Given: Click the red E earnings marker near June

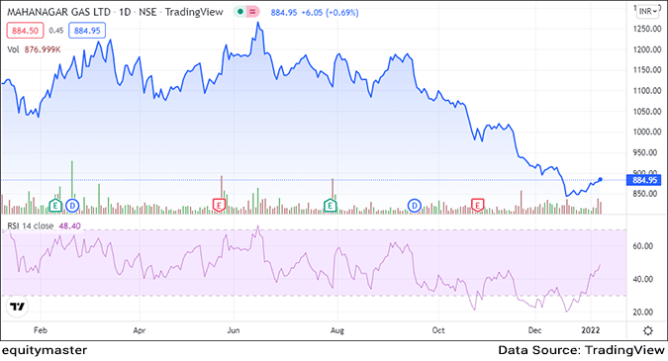Looking at the screenshot, I should click(219, 206).
